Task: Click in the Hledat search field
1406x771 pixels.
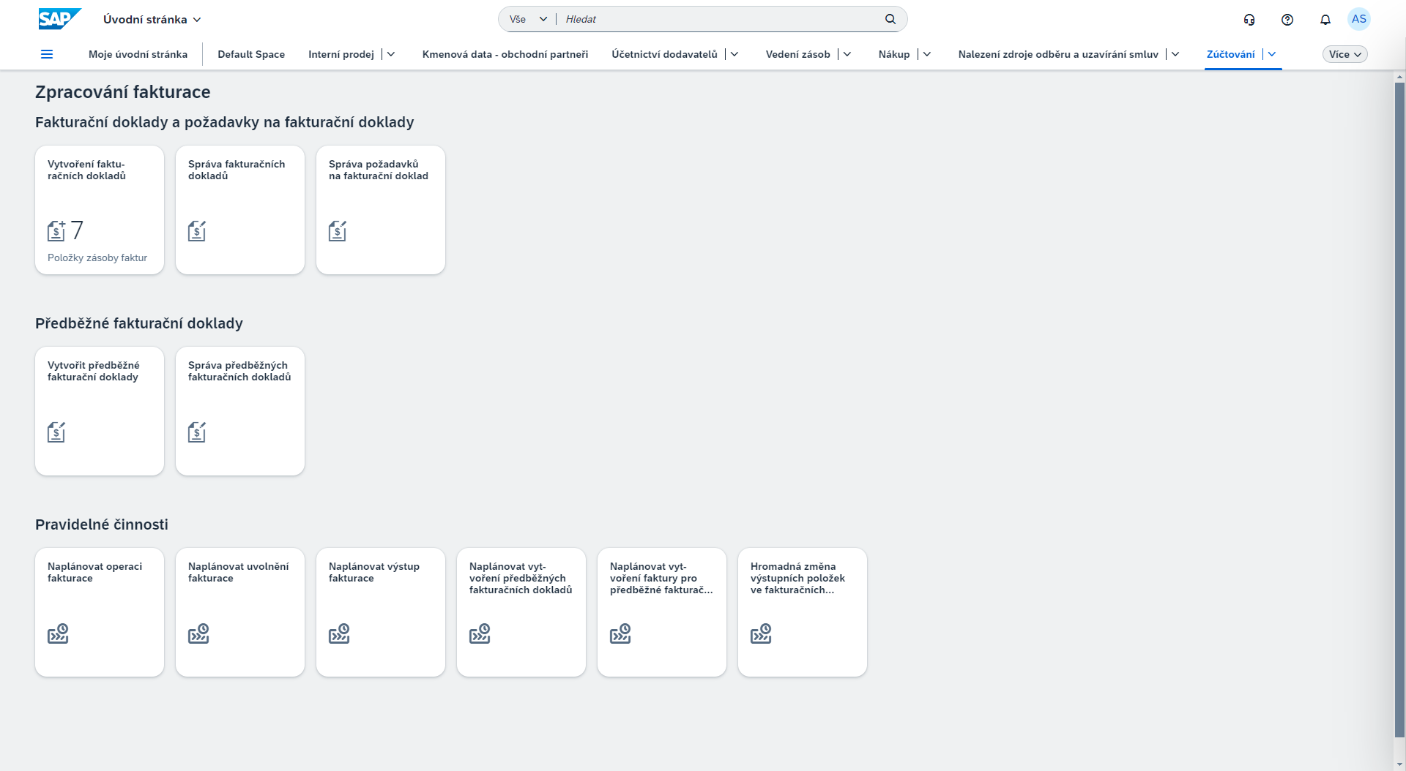Action: pos(696,19)
